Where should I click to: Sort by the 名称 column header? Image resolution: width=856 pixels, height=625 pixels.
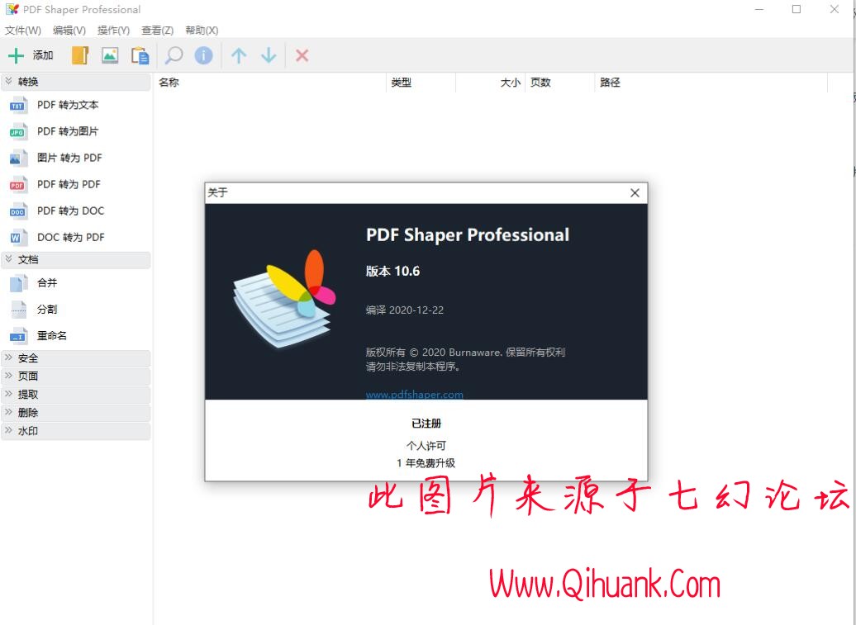click(x=269, y=83)
